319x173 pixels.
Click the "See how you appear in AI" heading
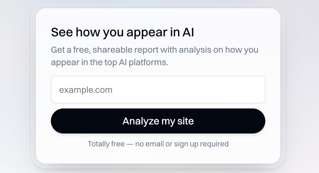click(x=122, y=33)
